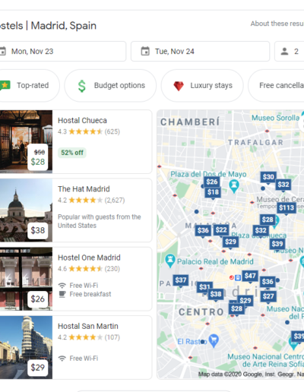Viewport: 304px width, 392px height.
Task: Click the guests person icon
Action: coord(284,52)
